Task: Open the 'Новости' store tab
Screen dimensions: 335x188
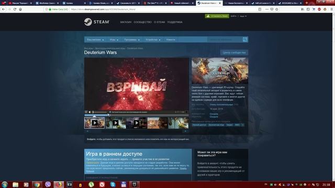Action: tap(171, 40)
